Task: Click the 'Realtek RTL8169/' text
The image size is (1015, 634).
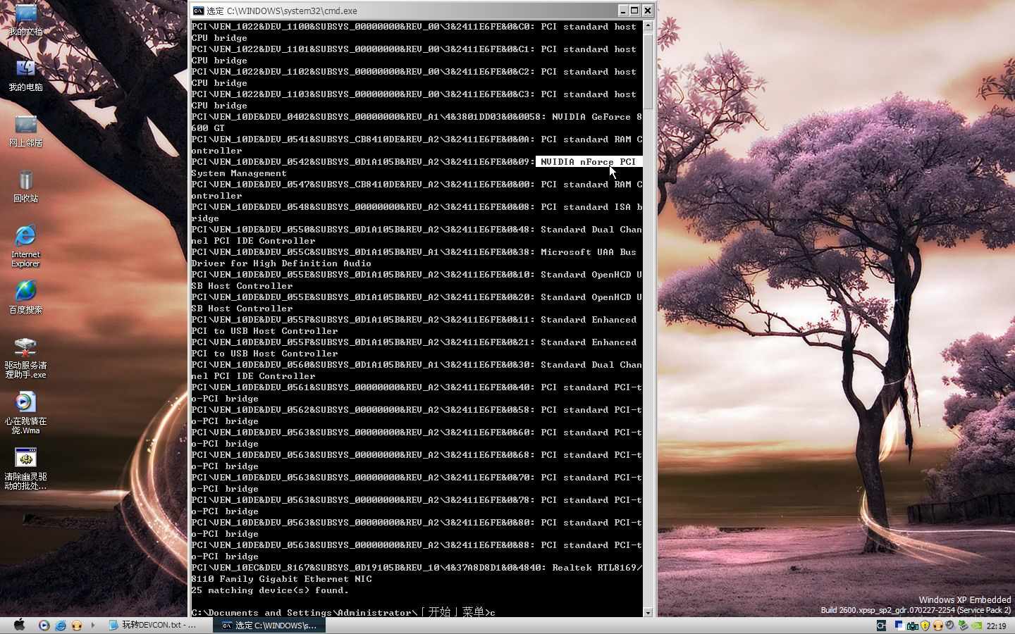Action: 596,568
